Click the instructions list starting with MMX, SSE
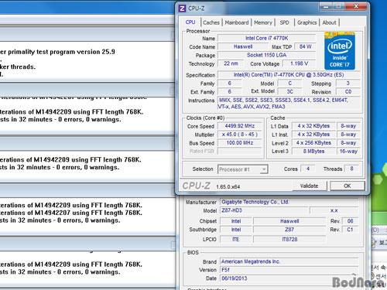Image resolution: width=387 pixels, height=290 pixels. pyautogui.click(x=289, y=104)
